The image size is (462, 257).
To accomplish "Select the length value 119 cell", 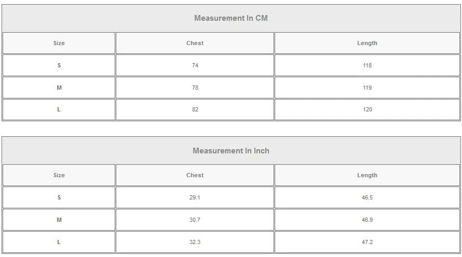I will coord(367,88).
